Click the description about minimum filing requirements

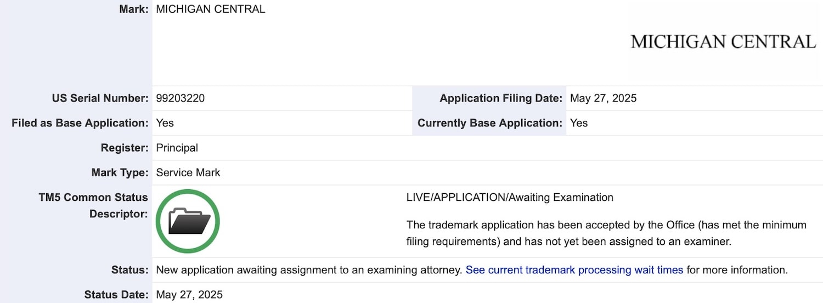[606, 233]
